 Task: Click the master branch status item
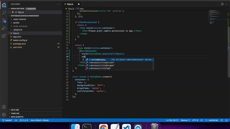tap(7, 120)
